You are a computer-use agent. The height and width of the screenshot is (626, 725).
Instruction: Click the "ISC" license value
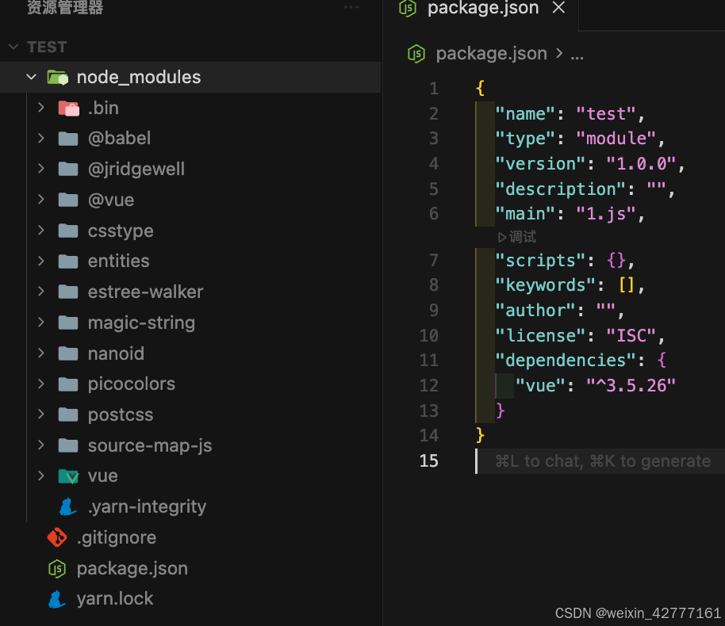pos(631,336)
